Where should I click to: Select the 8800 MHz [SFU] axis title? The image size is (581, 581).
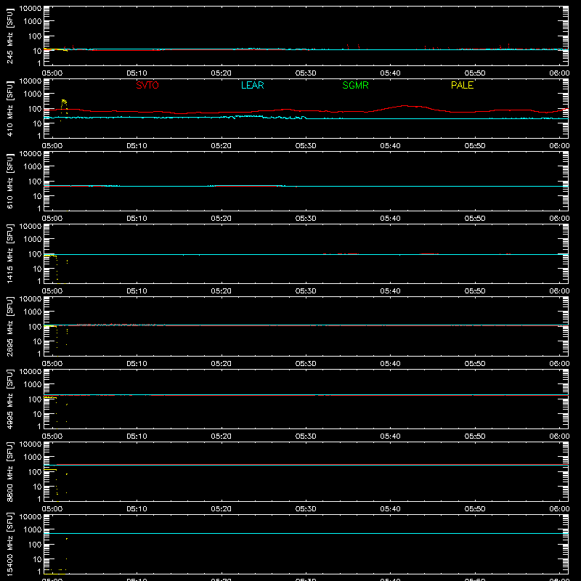(x=10, y=471)
